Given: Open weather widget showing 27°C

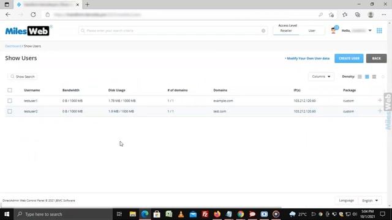Looking at the screenshot, I should (298, 215).
